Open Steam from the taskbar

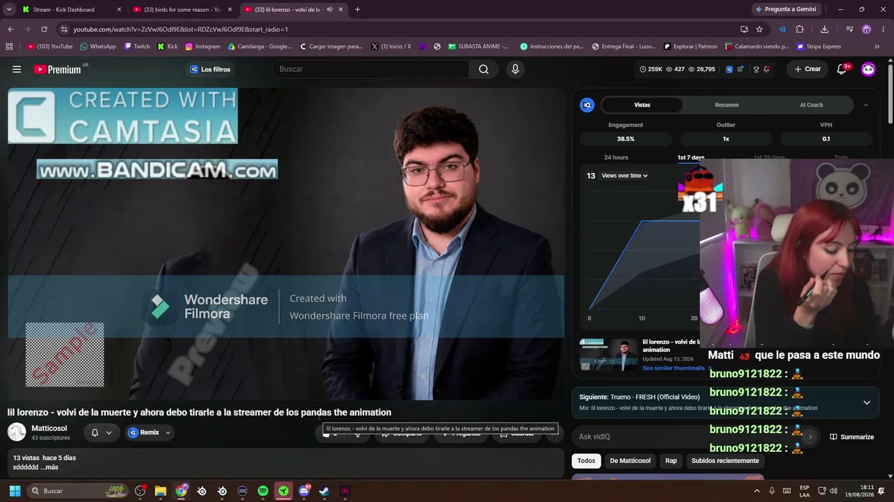[x=324, y=491]
